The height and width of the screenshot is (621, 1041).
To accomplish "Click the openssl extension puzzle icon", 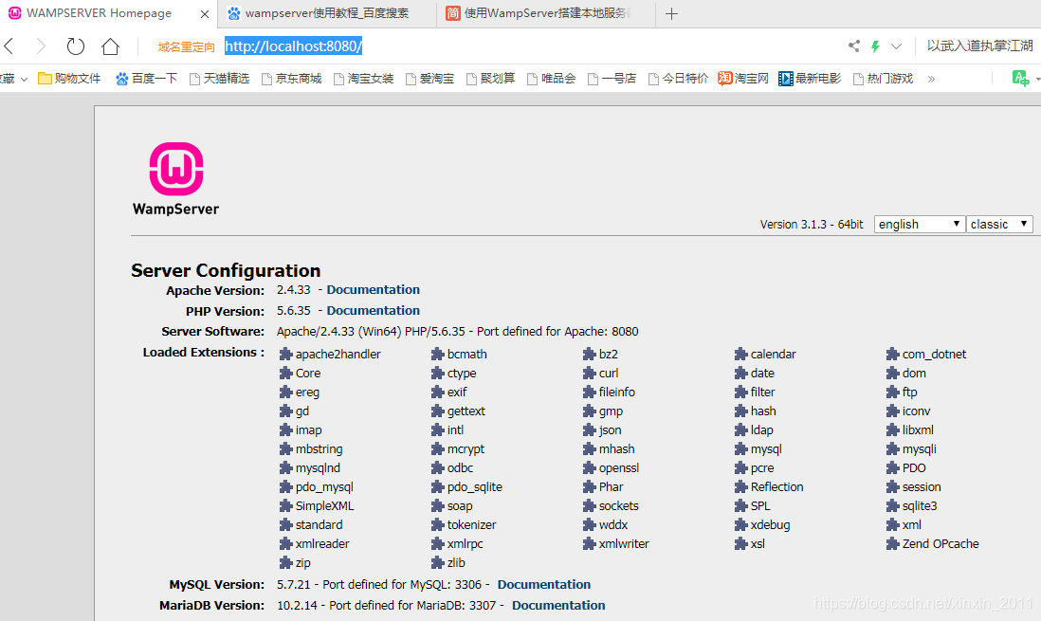I will (x=589, y=467).
